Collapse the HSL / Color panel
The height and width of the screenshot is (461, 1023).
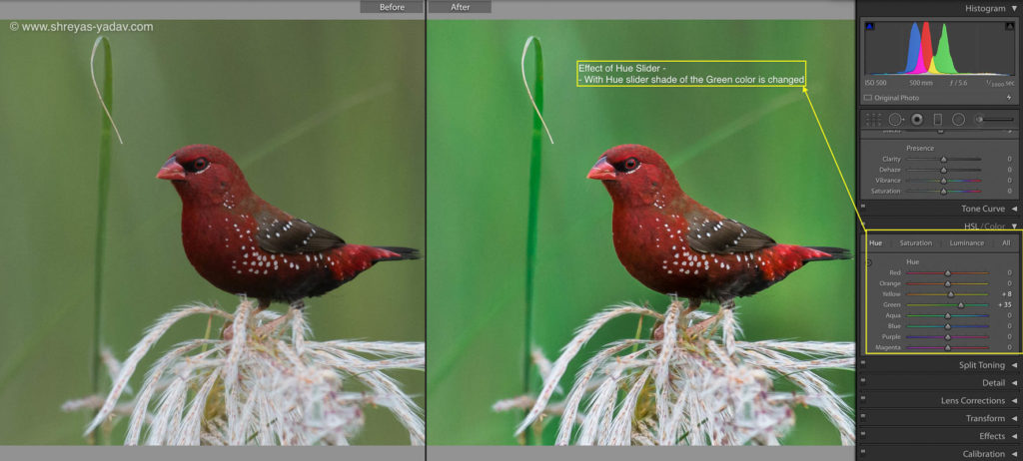point(1015,227)
